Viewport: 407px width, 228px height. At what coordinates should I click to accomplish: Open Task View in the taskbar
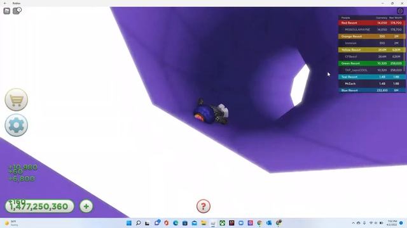(x=148, y=223)
